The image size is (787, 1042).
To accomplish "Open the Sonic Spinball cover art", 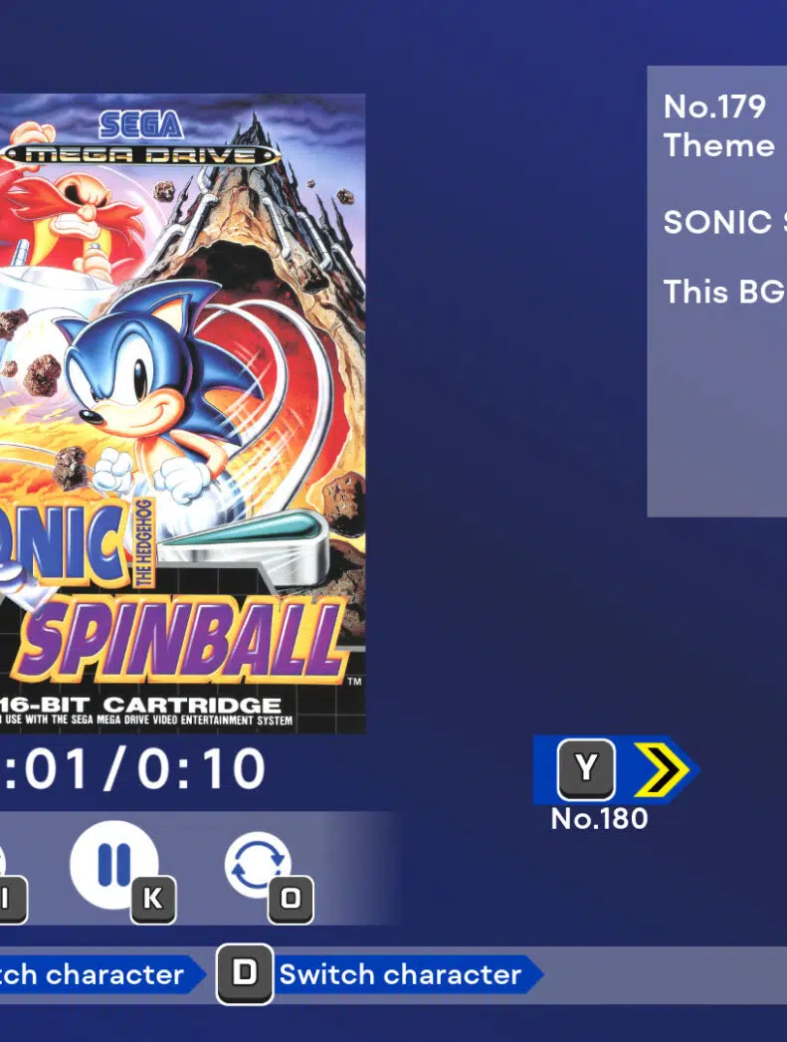I will (x=182, y=413).
